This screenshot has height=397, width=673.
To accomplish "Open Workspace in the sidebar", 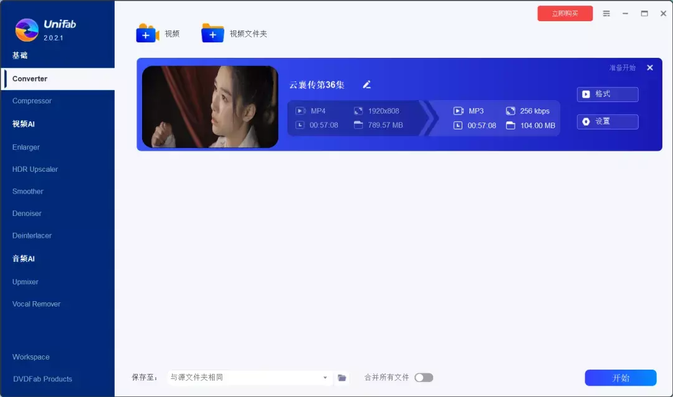I will [31, 357].
